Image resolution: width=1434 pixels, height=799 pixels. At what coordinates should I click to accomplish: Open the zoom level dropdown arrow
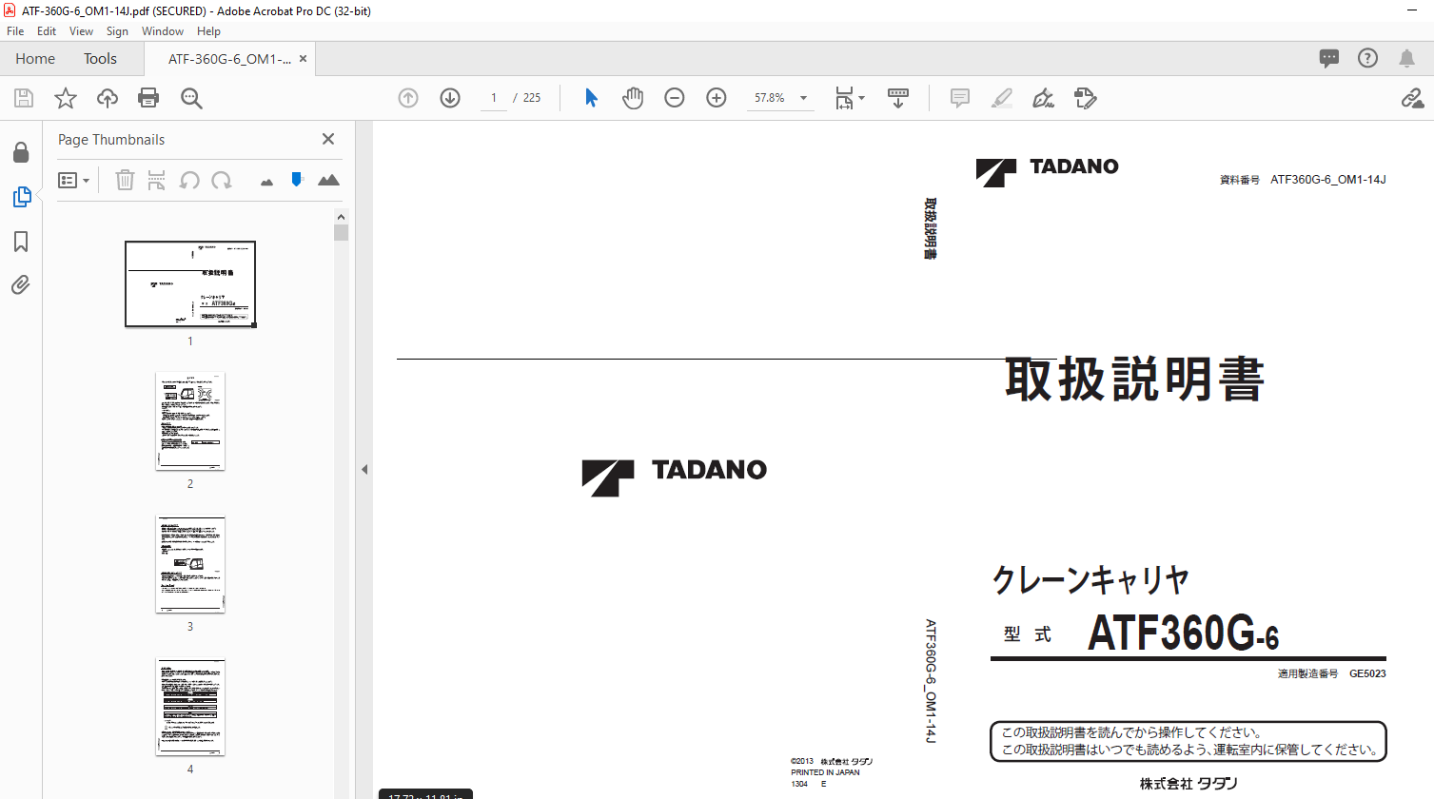click(803, 98)
